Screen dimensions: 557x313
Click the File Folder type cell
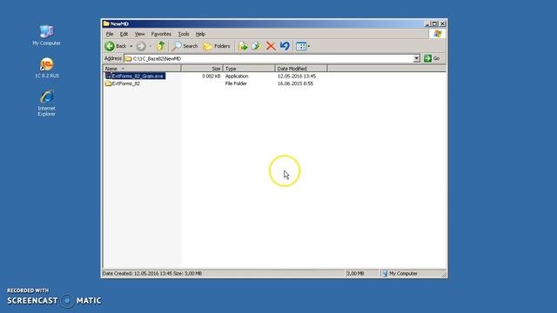(236, 83)
